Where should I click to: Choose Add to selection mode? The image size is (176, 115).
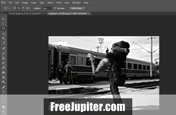pos(19,8)
